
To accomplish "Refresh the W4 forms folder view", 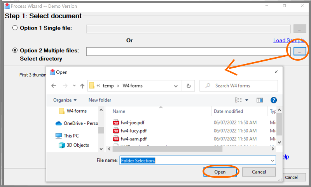I will pyautogui.click(x=189, y=86).
